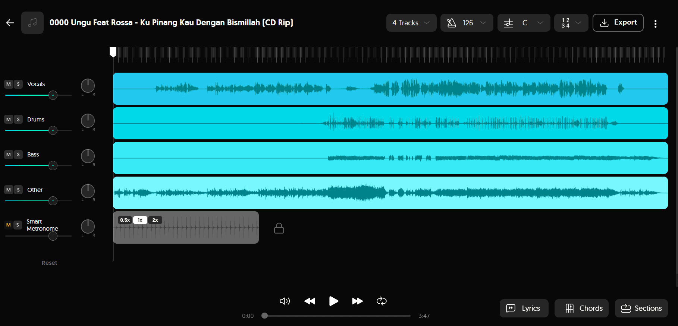Click Reset under the track controls
Image resolution: width=678 pixels, height=326 pixels.
(x=49, y=263)
